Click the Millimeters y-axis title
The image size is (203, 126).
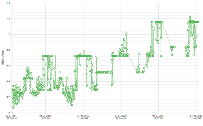tap(3, 58)
